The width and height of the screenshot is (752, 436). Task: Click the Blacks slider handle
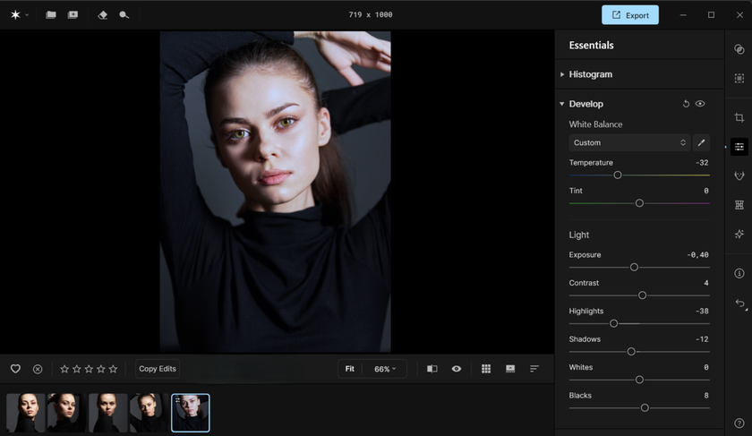point(645,407)
